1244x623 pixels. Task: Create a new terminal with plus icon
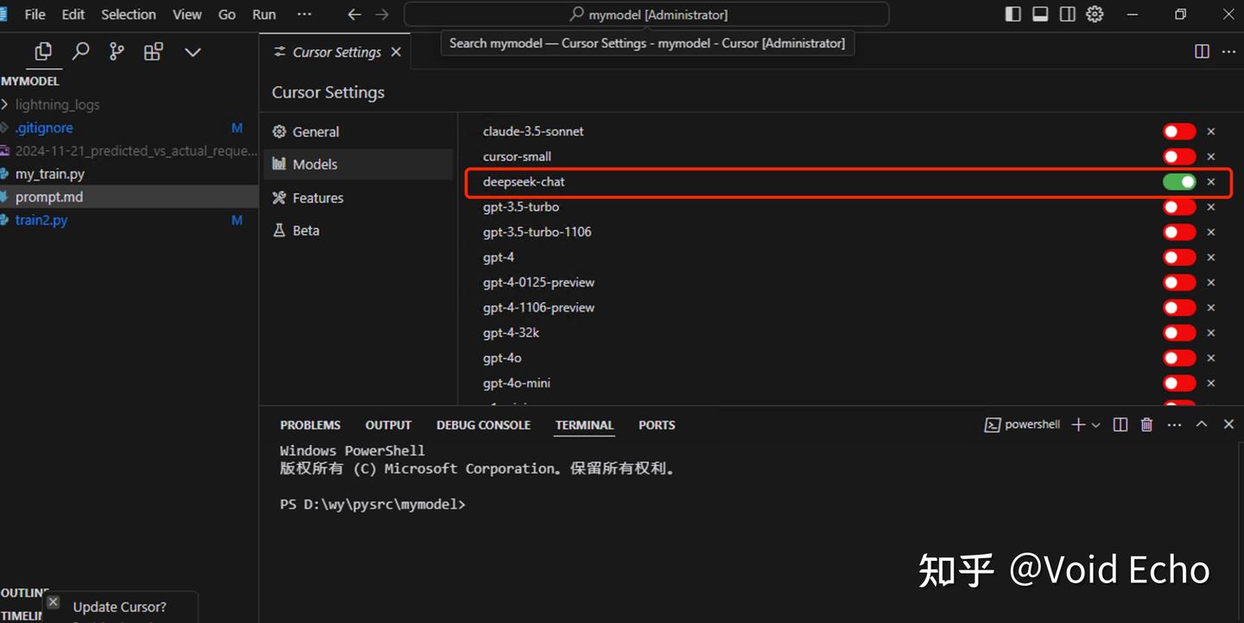click(x=1078, y=424)
